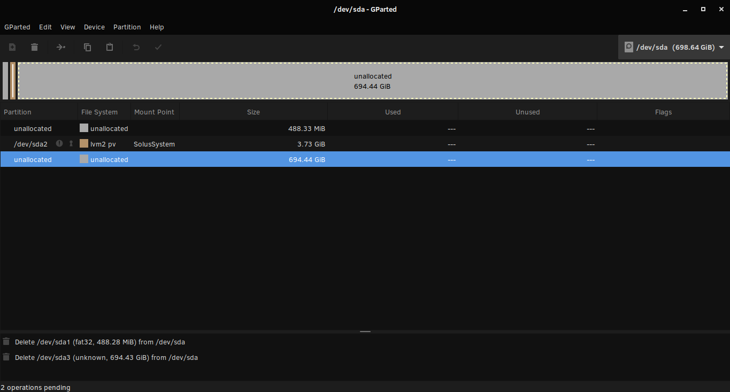
Task: Click the File System column header
Action: [99, 112]
